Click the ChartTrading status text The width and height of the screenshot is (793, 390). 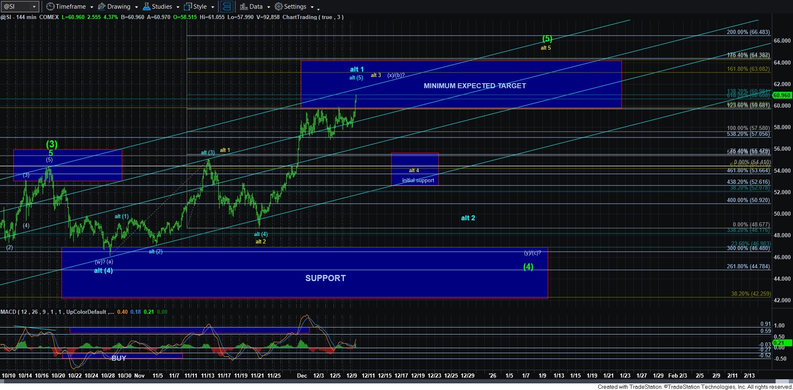pos(313,17)
